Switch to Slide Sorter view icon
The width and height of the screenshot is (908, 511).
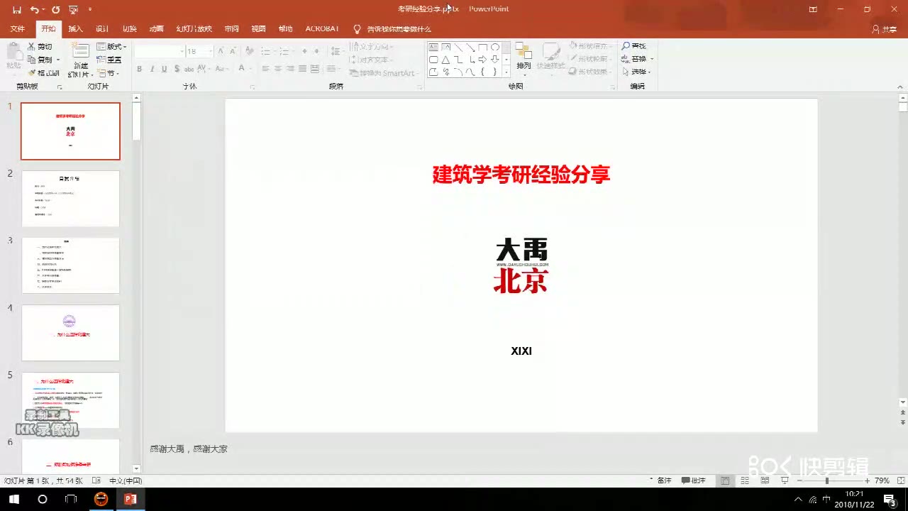point(745,480)
